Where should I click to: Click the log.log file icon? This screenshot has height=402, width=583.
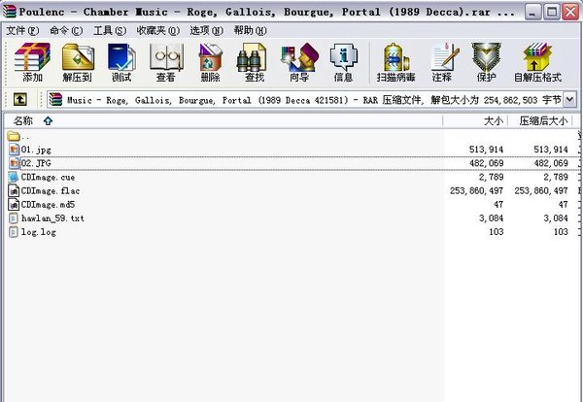[x=14, y=232]
